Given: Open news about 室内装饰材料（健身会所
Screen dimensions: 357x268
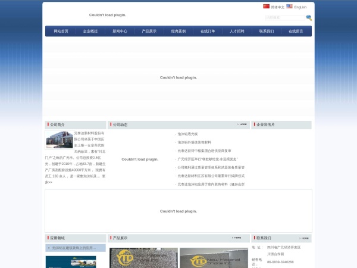Looking at the screenshot, I should pos(211,184).
